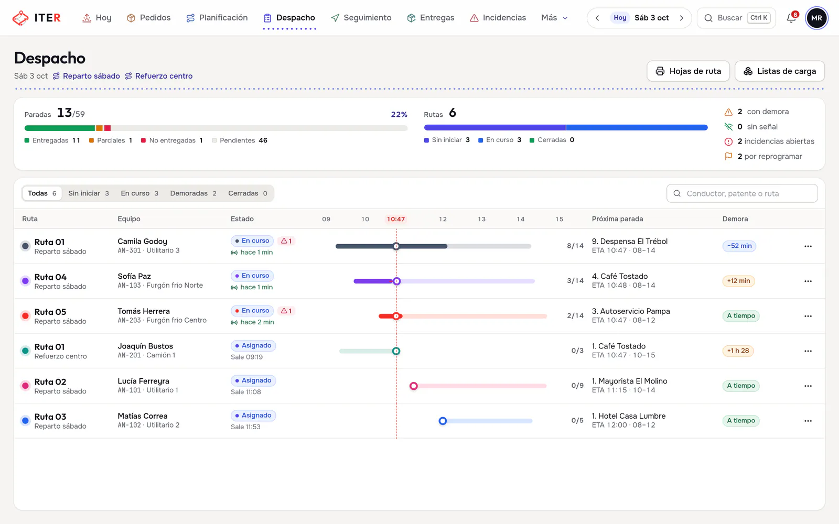The width and height of the screenshot is (839, 524).
Task: Open the Buscar search box
Action: point(736,18)
